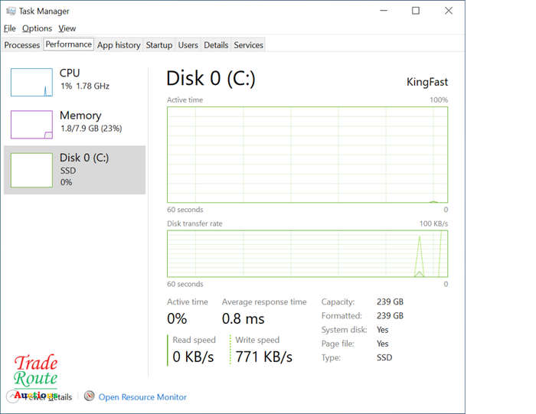Open the File menu

(x=9, y=28)
